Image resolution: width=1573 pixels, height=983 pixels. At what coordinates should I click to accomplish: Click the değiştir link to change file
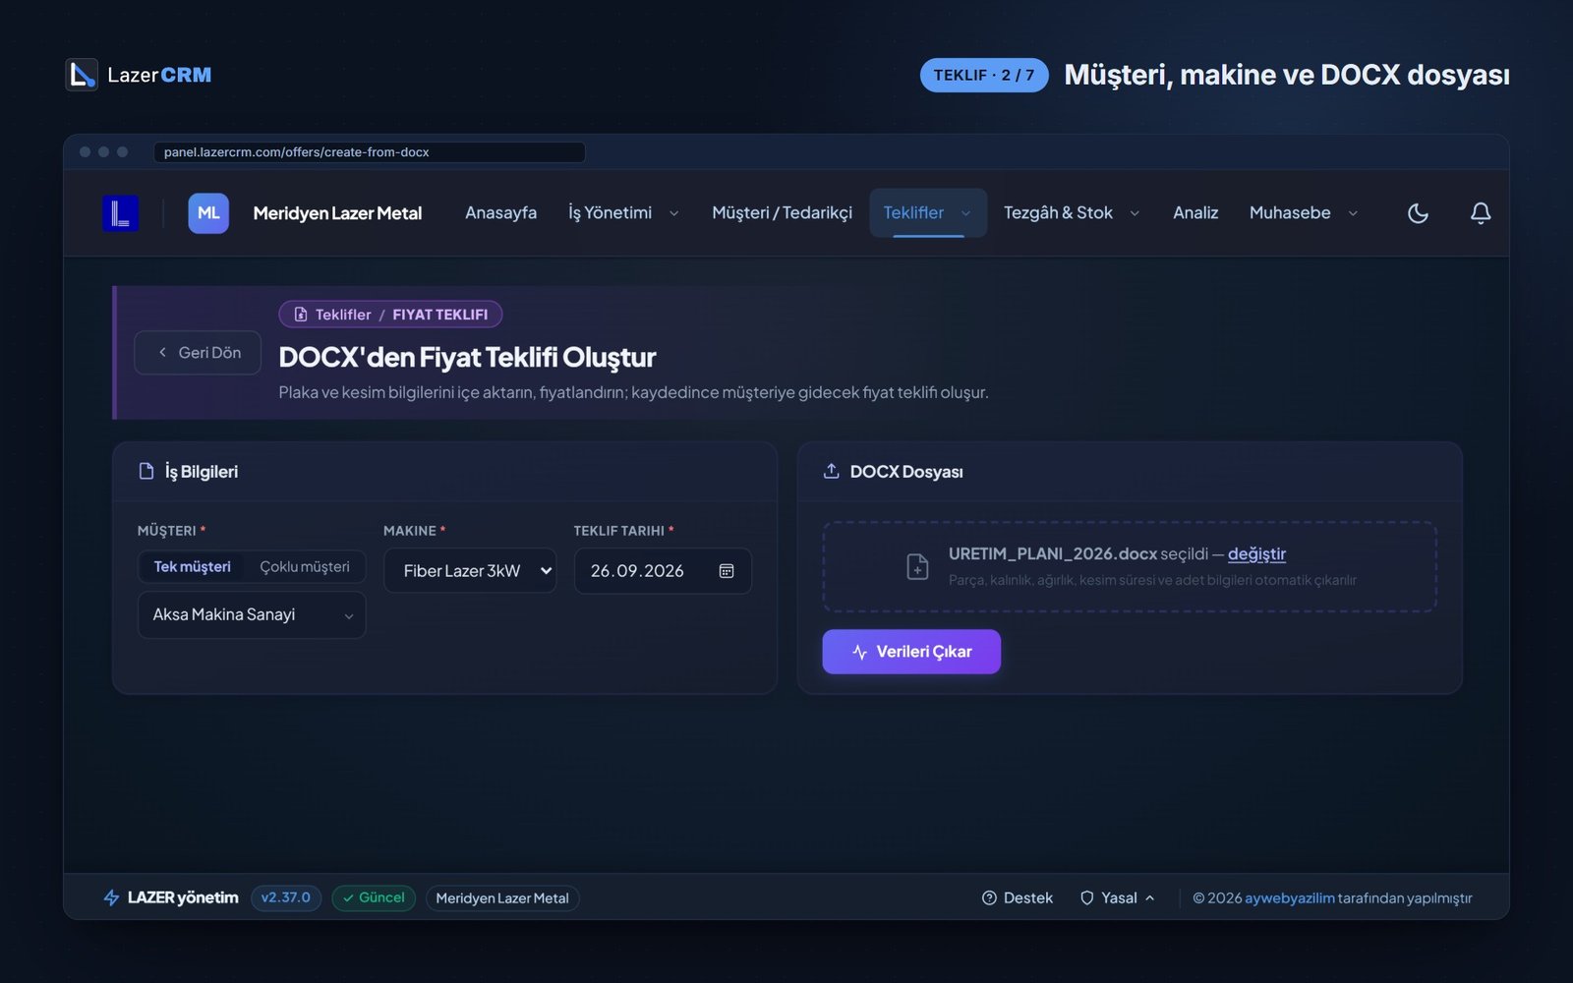pos(1256,554)
